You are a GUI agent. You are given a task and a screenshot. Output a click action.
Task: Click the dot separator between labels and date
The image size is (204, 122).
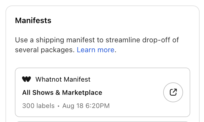pyautogui.click(x=59, y=106)
